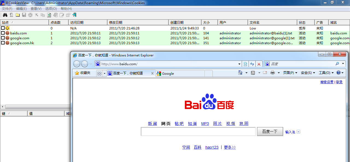350x162 pixels.
Task: Click the exit door icon in toolbar
Action: tap(74, 15)
